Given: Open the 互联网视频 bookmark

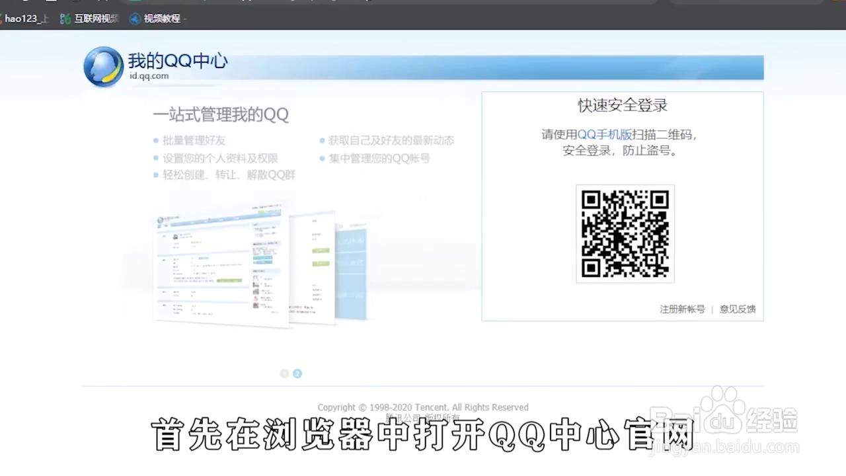Looking at the screenshot, I should coord(89,19).
